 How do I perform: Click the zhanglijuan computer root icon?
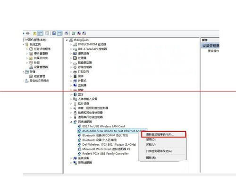71,40
